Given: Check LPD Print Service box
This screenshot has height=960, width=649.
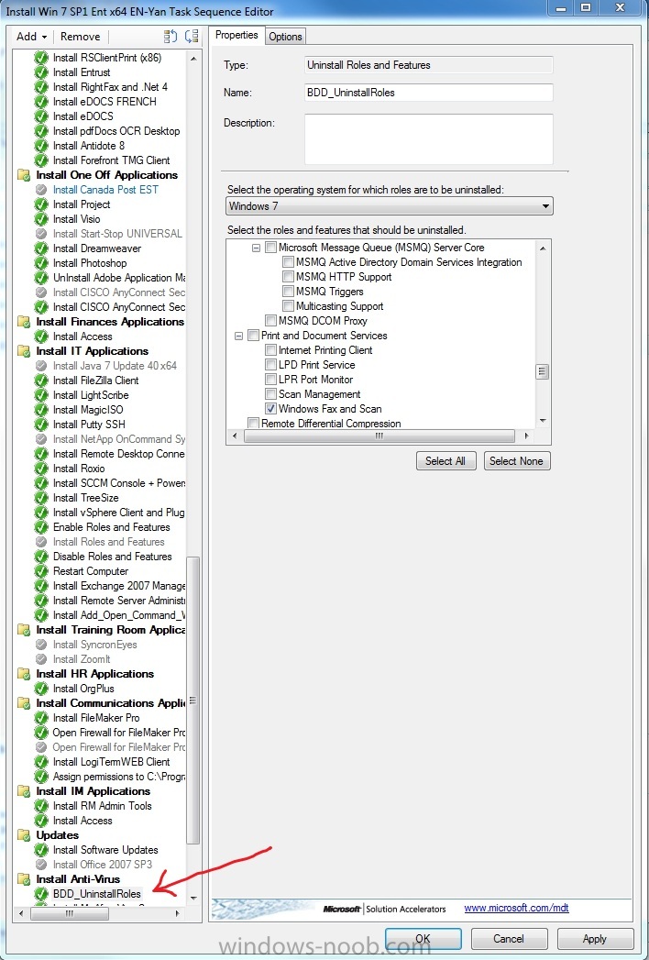Looking at the screenshot, I should click(270, 365).
